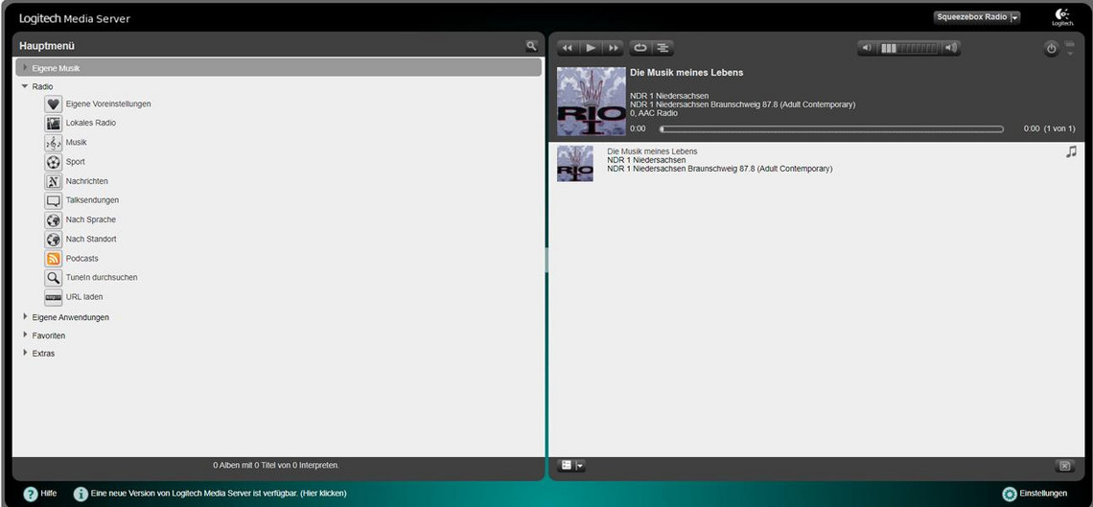This screenshot has height=507, width=1093.
Task: Click the Hauptmenü header title
Action: tap(47, 46)
